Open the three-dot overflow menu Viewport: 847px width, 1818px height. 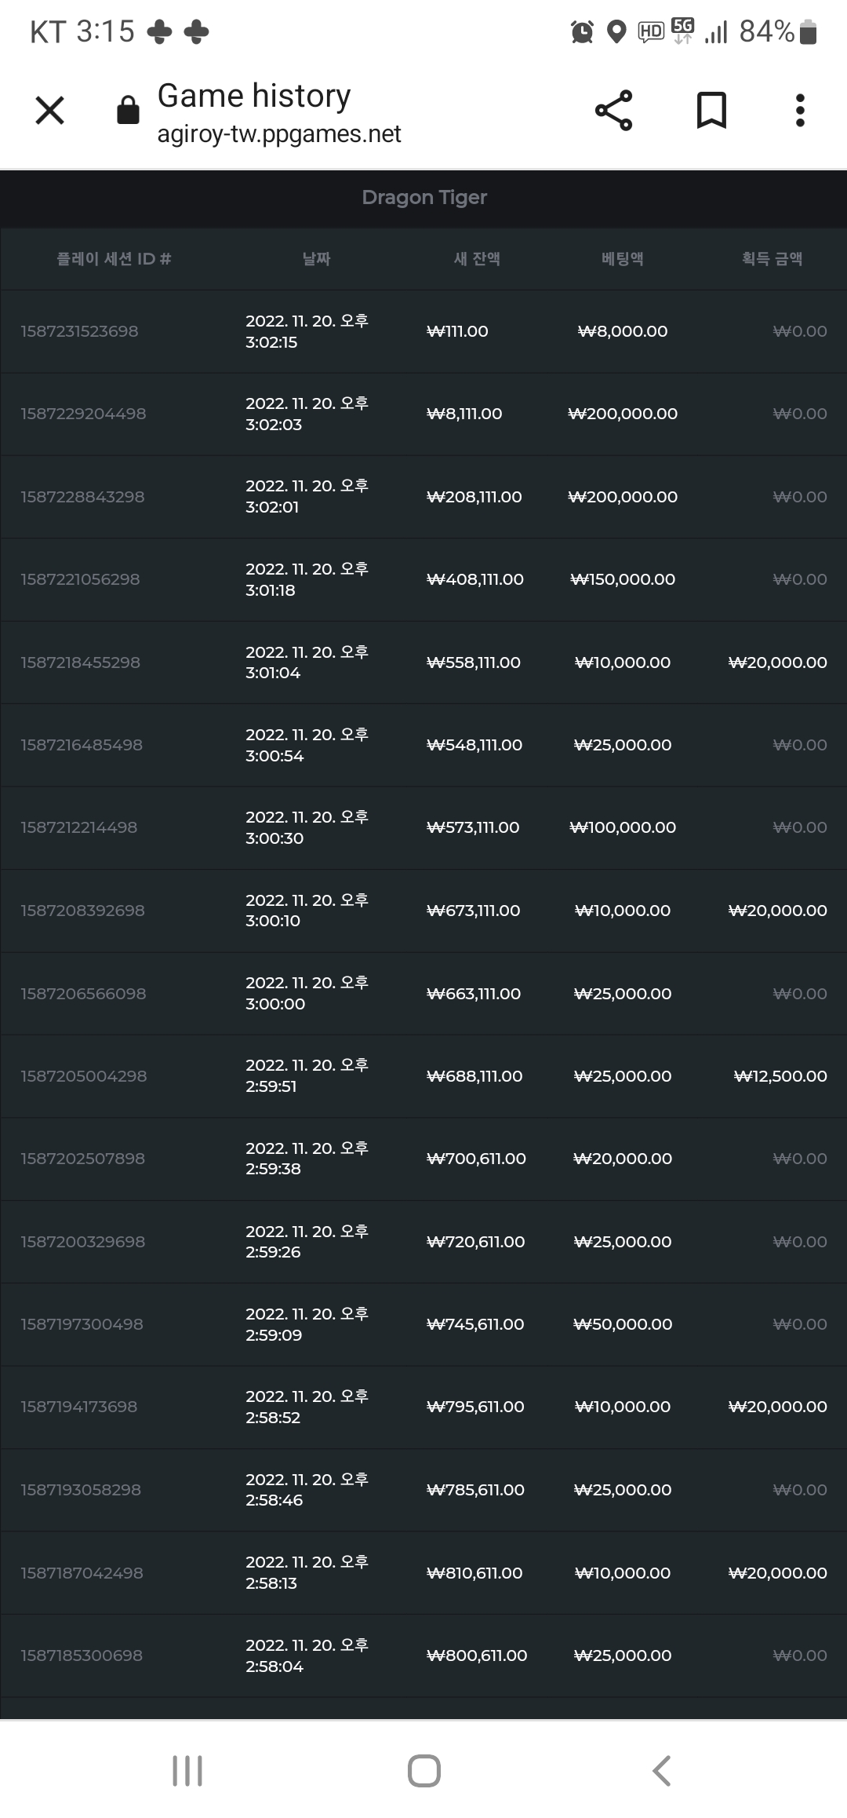coord(800,110)
